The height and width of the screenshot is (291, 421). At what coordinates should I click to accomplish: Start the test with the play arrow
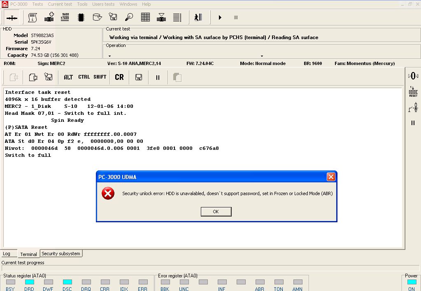pos(220,17)
